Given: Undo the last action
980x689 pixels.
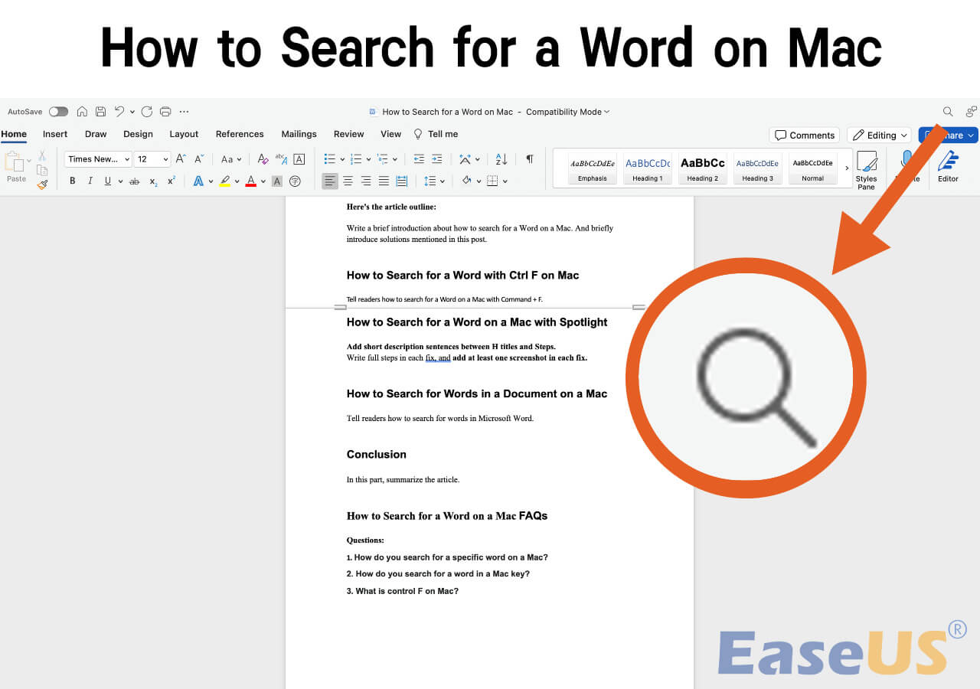Looking at the screenshot, I should [x=119, y=112].
